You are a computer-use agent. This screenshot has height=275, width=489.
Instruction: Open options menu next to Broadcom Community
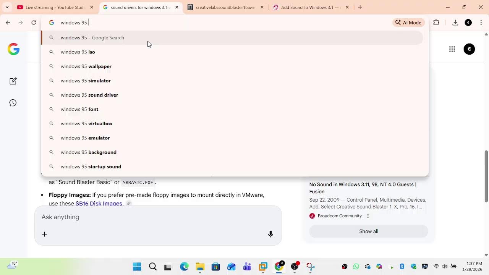coord(368,216)
